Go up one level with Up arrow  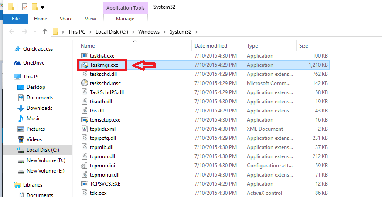coord(44,31)
